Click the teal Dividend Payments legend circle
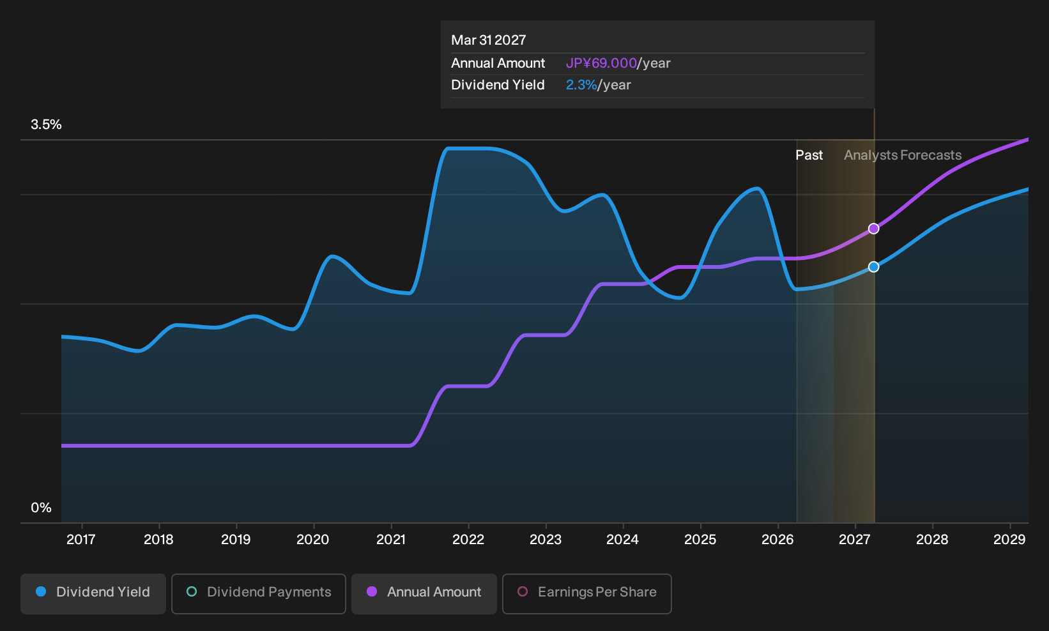1049x631 pixels. coord(192,591)
